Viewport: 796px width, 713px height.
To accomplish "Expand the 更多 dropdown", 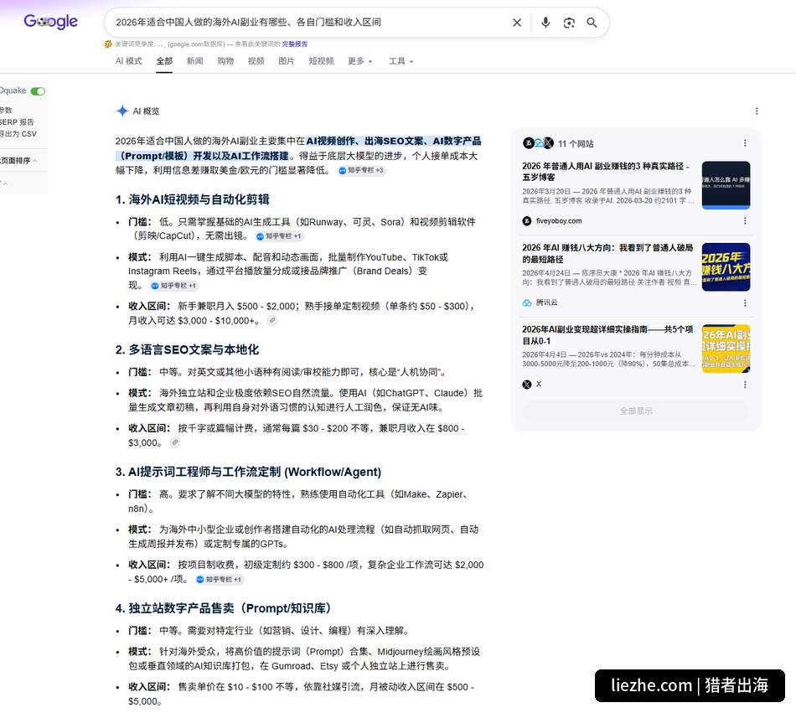I will tap(360, 61).
